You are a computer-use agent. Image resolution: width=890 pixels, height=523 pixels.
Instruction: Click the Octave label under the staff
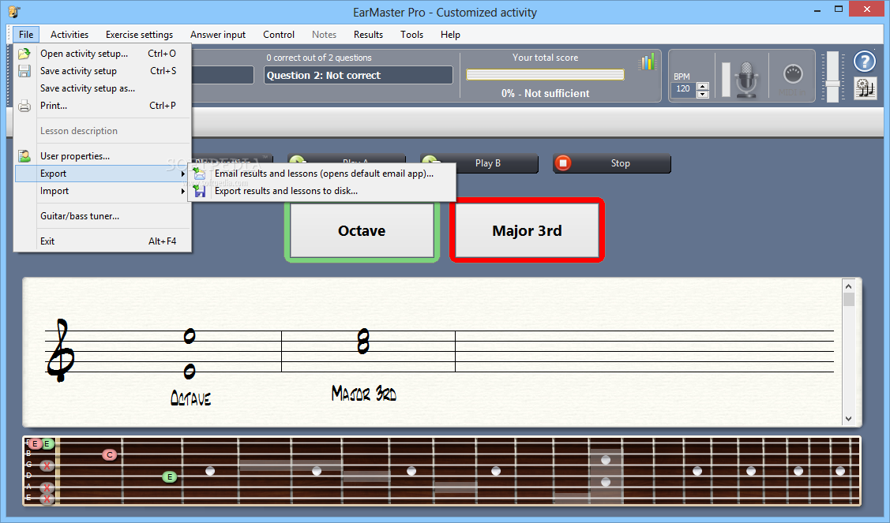point(191,399)
